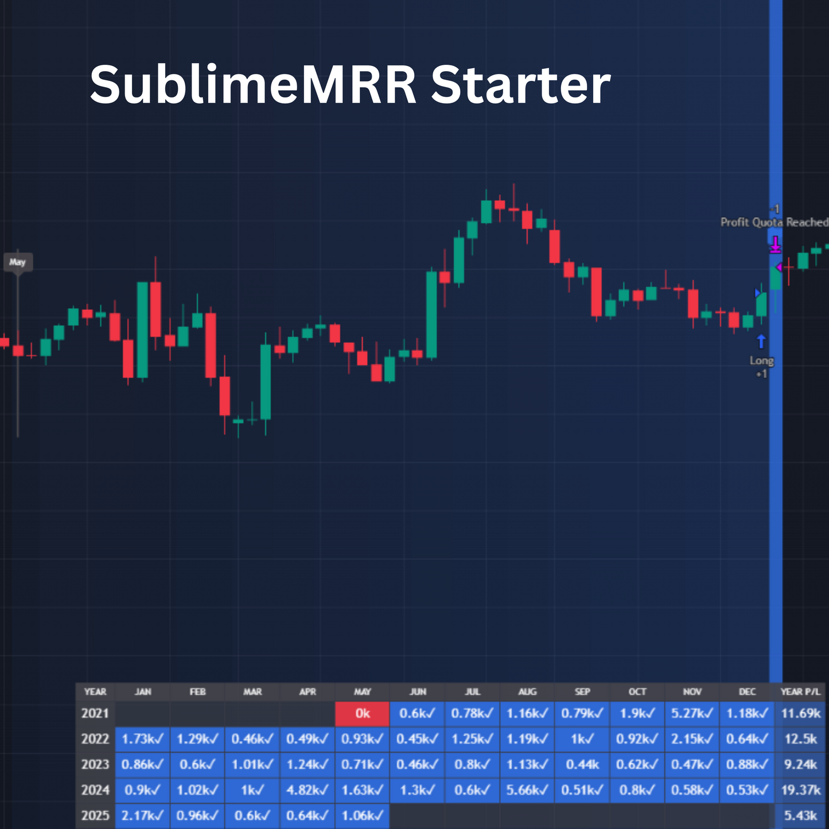Screen dimensions: 829x829
Task: Click the magenta Profit Quota down-arrow
Action: pyautogui.click(x=775, y=244)
